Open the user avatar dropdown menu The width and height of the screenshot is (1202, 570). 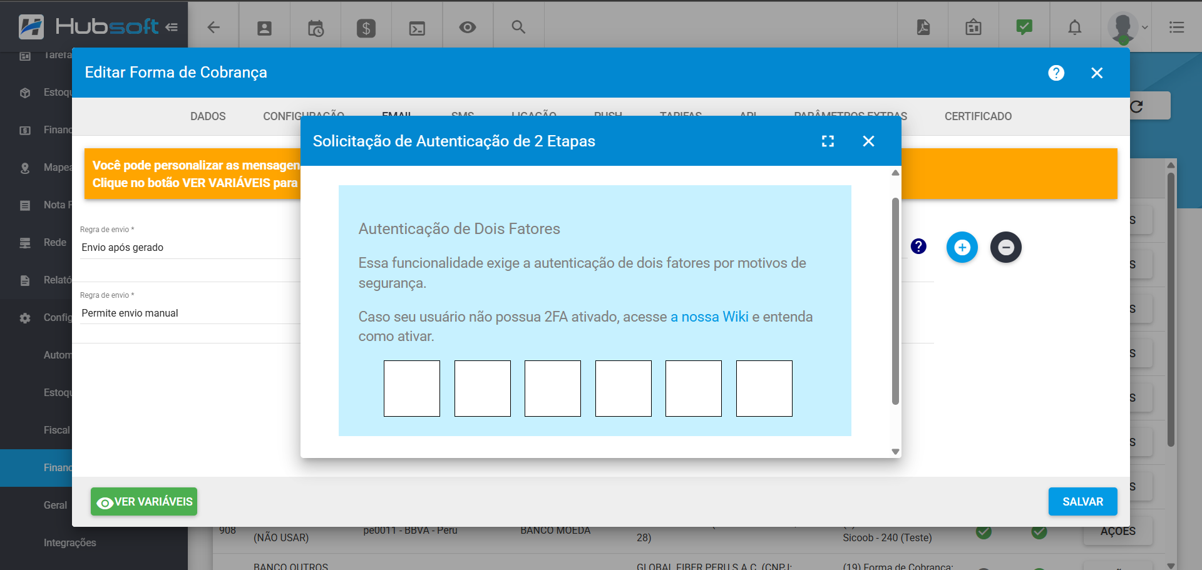click(1128, 28)
